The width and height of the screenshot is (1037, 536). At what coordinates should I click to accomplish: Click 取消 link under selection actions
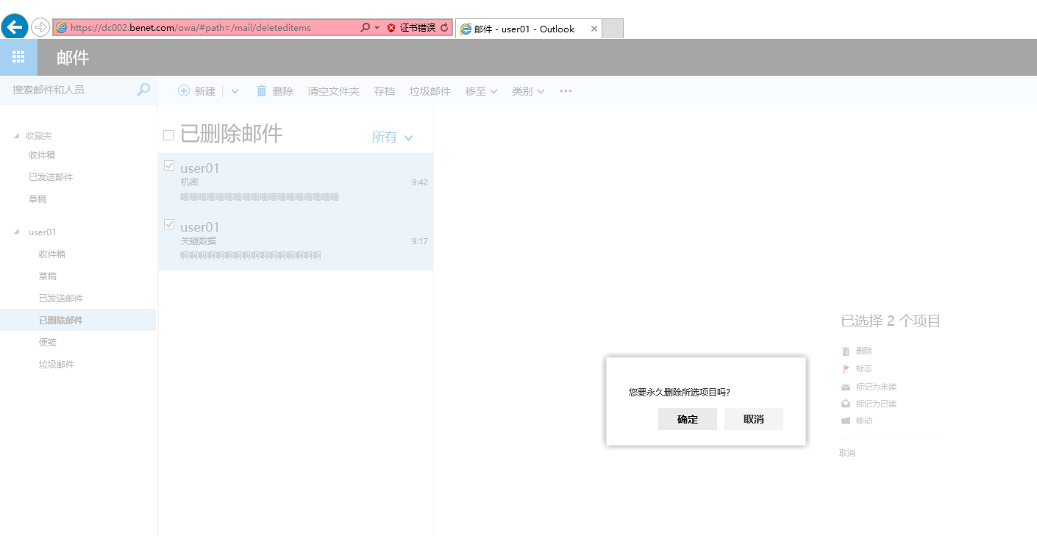click(x=847, y=453)
